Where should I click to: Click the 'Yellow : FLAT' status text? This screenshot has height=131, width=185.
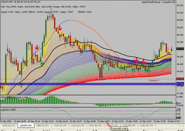click(x=79, y=7)
